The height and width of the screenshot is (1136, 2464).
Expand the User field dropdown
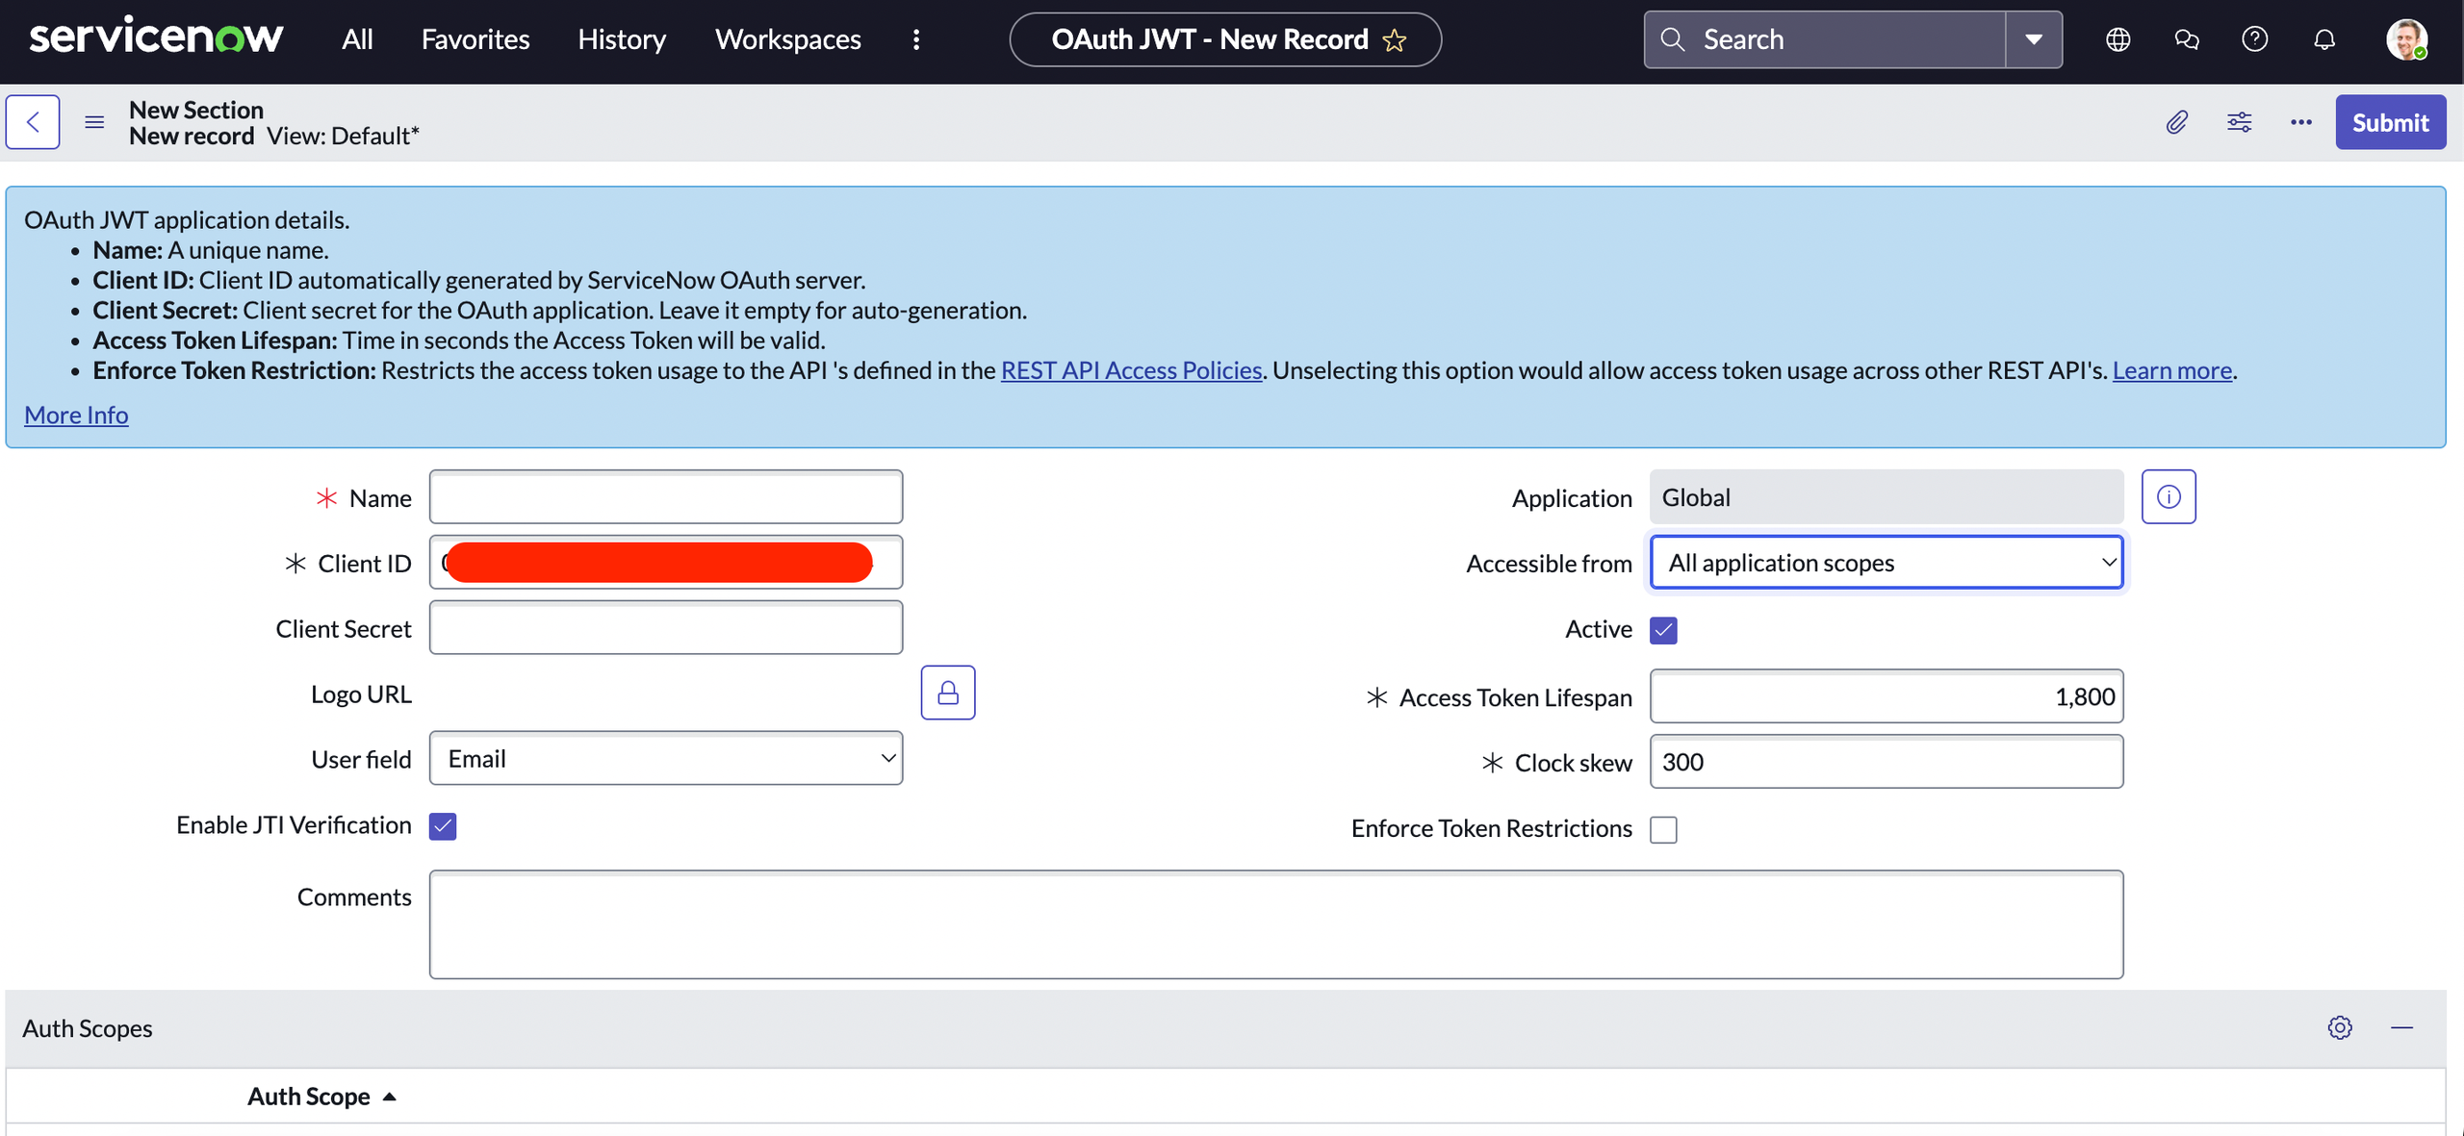tap(665, 759)
